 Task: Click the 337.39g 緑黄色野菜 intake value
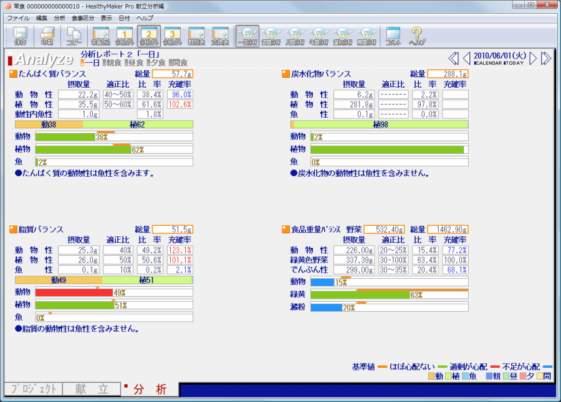pos(354,259)
